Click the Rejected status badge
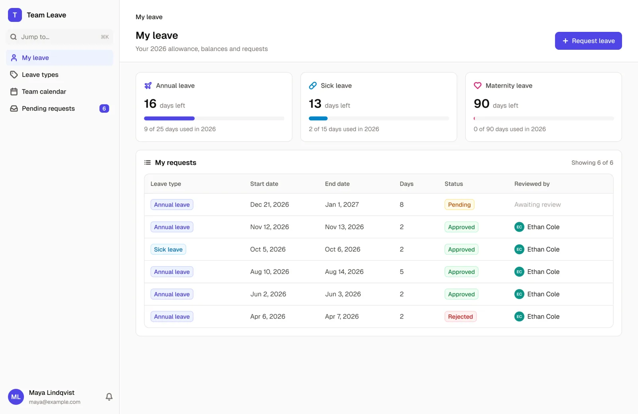The width and height of the screenshot is (638, 414). coord(461,316)
